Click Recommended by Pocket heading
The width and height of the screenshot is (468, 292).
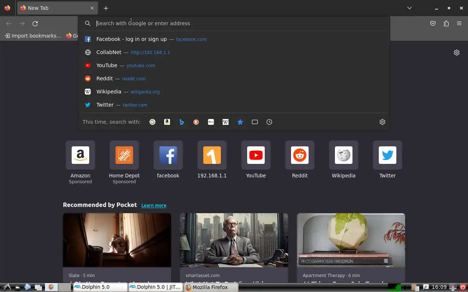pos(100,205)
